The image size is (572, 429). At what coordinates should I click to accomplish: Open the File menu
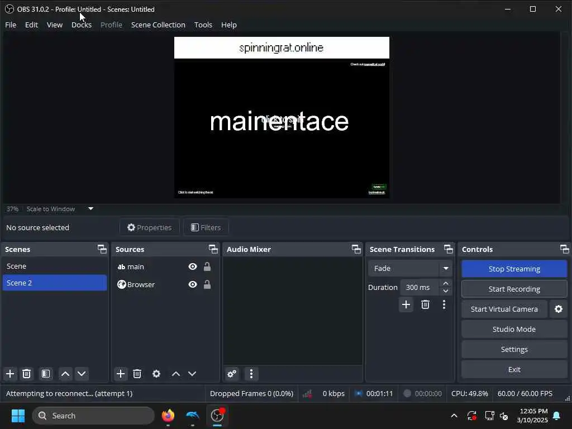pos(11,25)
